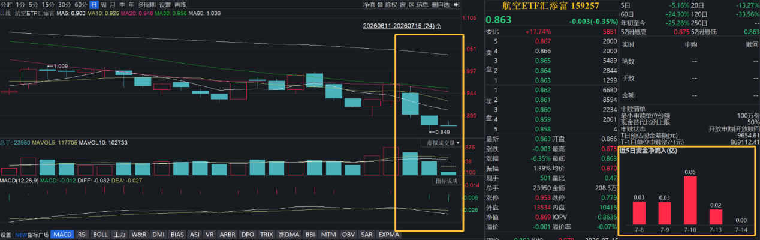Viewport: 760px width, 240px height.
Task: Click the date range 20260611-20260715 link
Action: coord(399,26)
